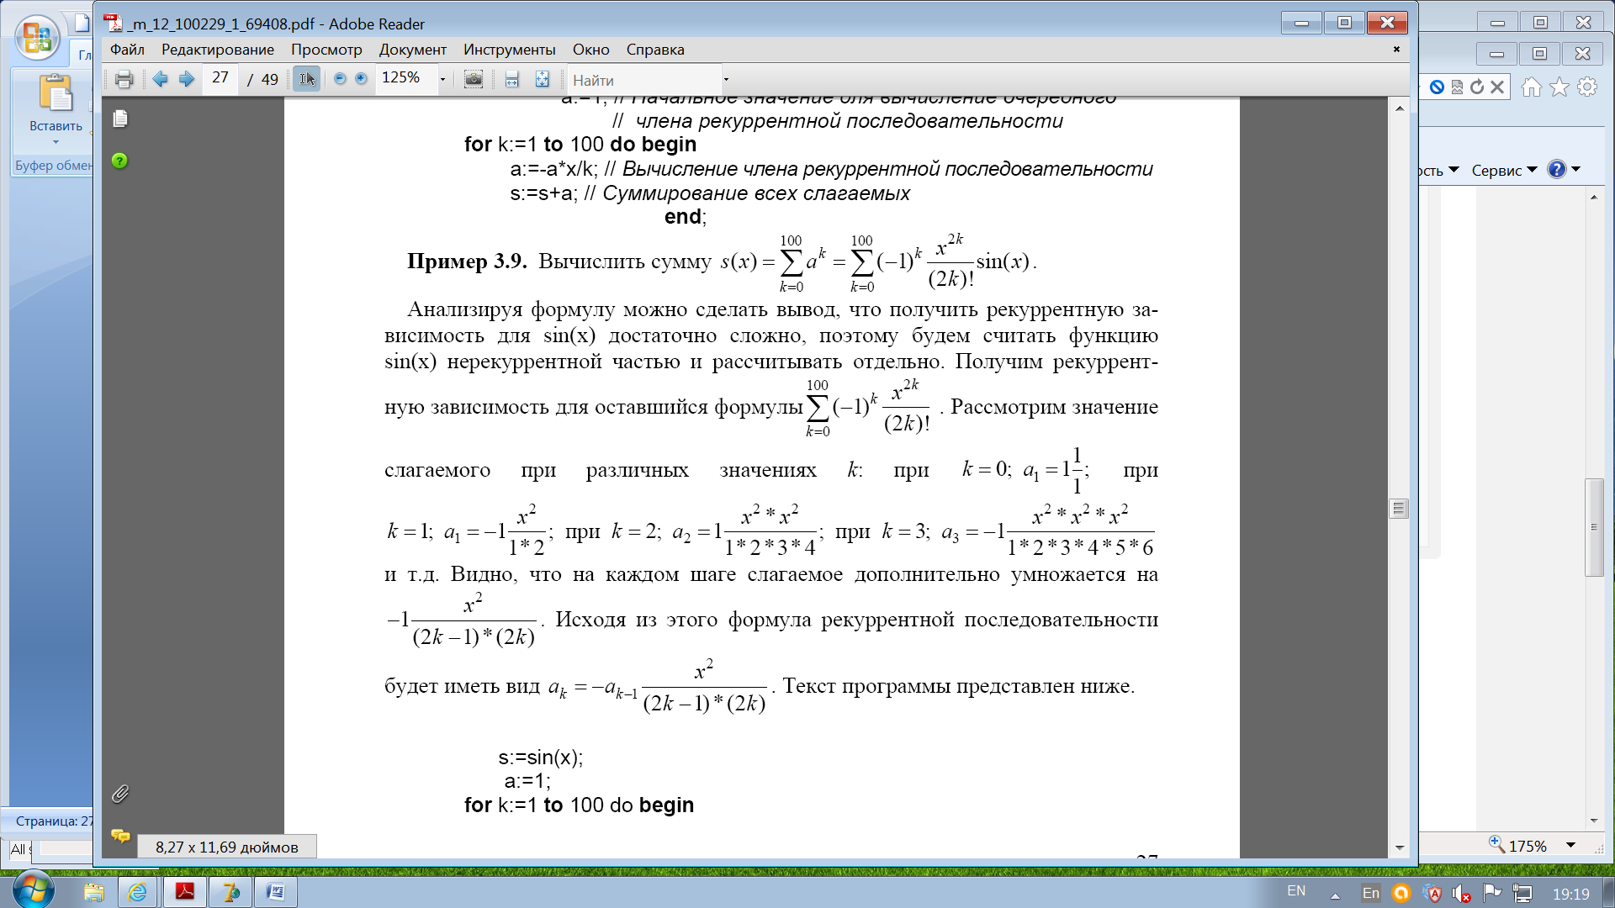Click the page number field showing 27
The height and width of the screenshot is (908, 1615).
tap(220, 78)
